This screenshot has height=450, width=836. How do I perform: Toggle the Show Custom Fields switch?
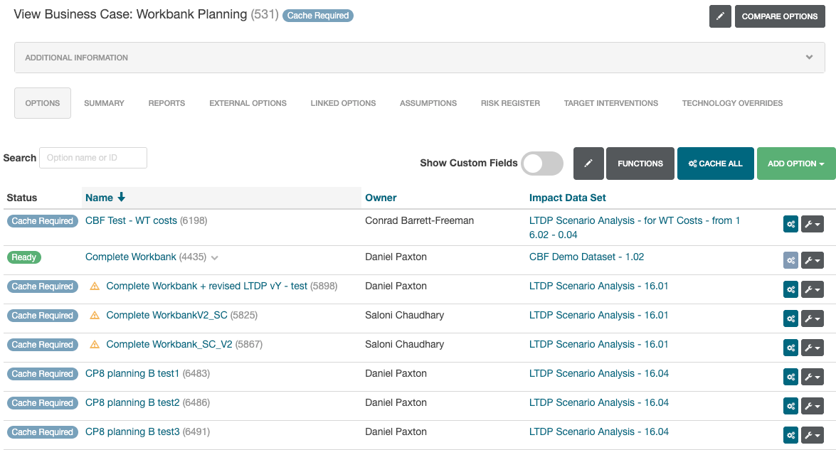click(541, 164)
